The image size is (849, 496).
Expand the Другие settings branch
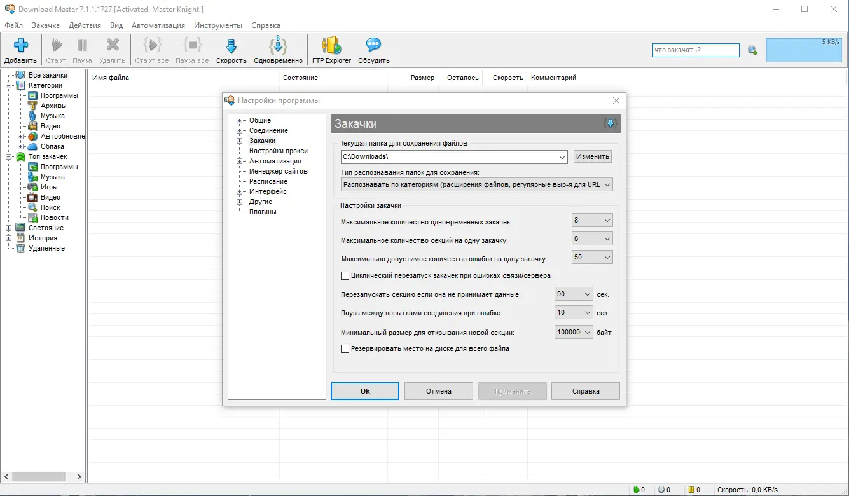click(240, 202)
